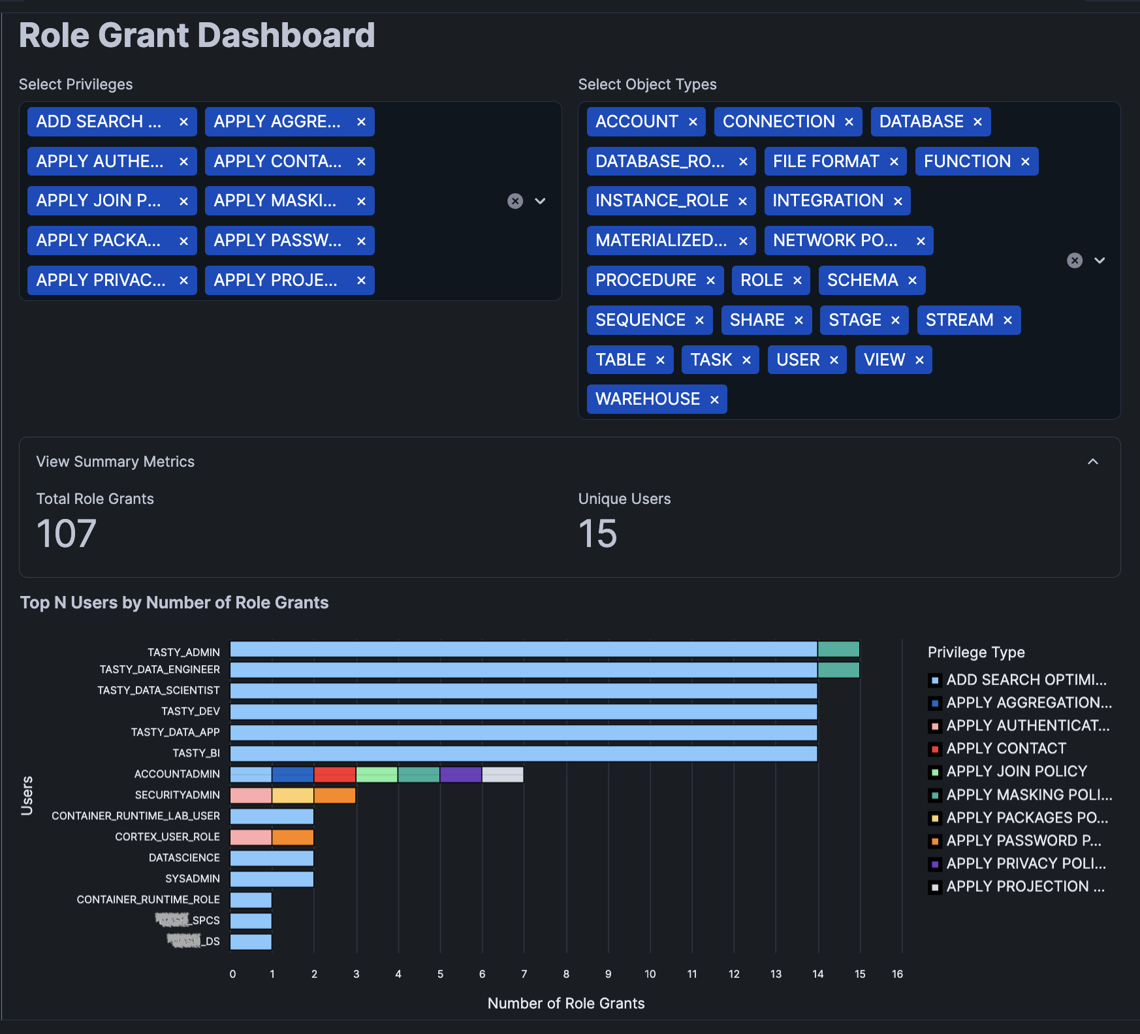Collapse the View Summary Metrics section
1140x1034 pixels.
pyautogui.click(x=1092, y=462)
